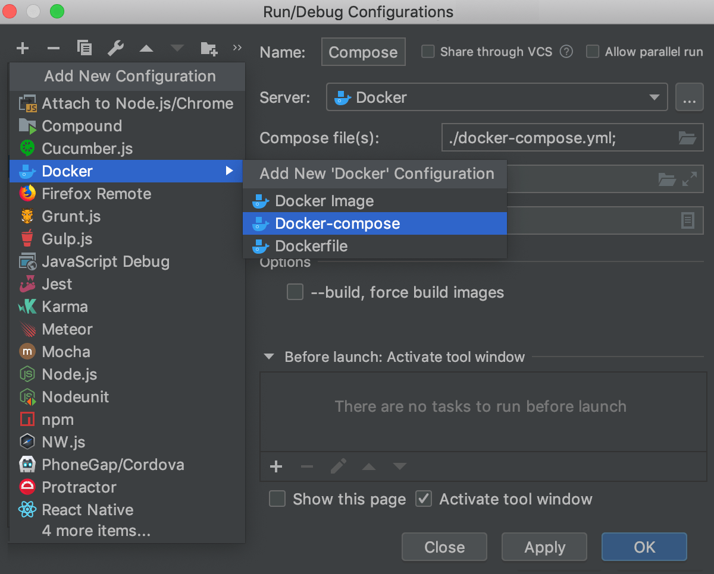Browse for compose files folder icon
The image size is (714, 574).
click(x=687, y=138)
